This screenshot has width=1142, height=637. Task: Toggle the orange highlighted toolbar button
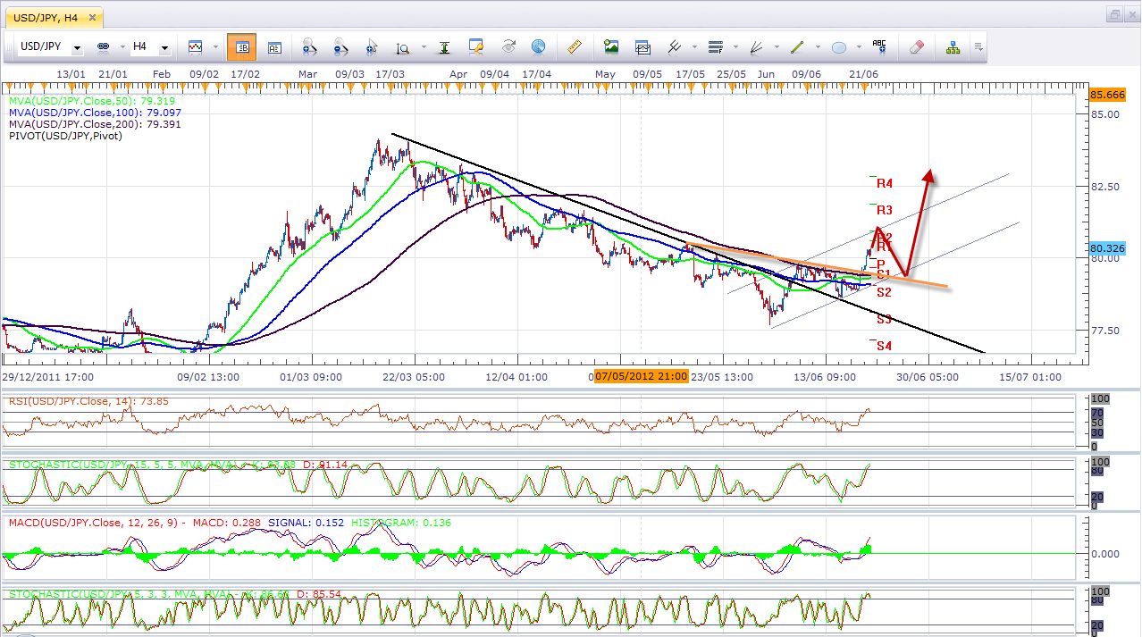[x=241, y=46]
